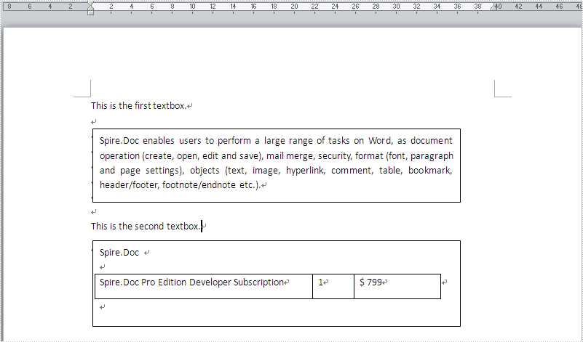Click the word 'paragraph' in first textbox
Image resolution: width=583 pixels, height=342 pixels.
(x=432, y=156)
